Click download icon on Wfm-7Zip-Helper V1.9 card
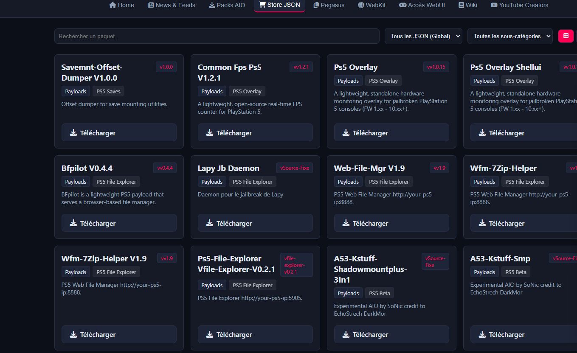The image size is (577, 353). point(73,335)
